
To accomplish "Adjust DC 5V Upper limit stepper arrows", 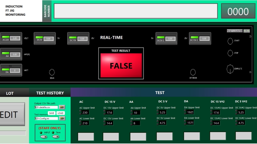I will [x=157, y=112].
